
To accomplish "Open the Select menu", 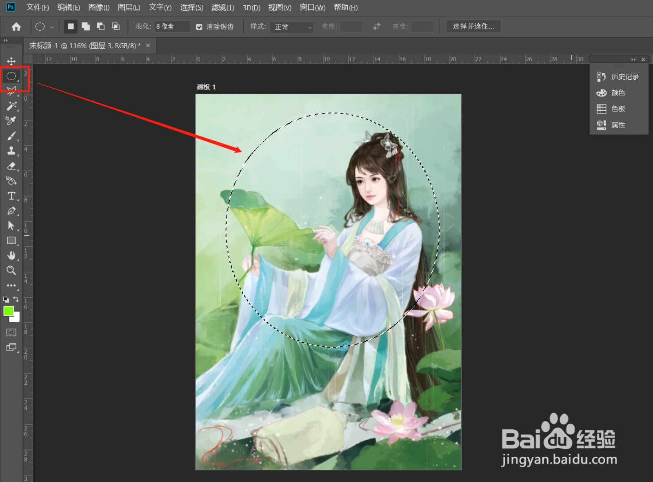I will [x=192, y=7].
